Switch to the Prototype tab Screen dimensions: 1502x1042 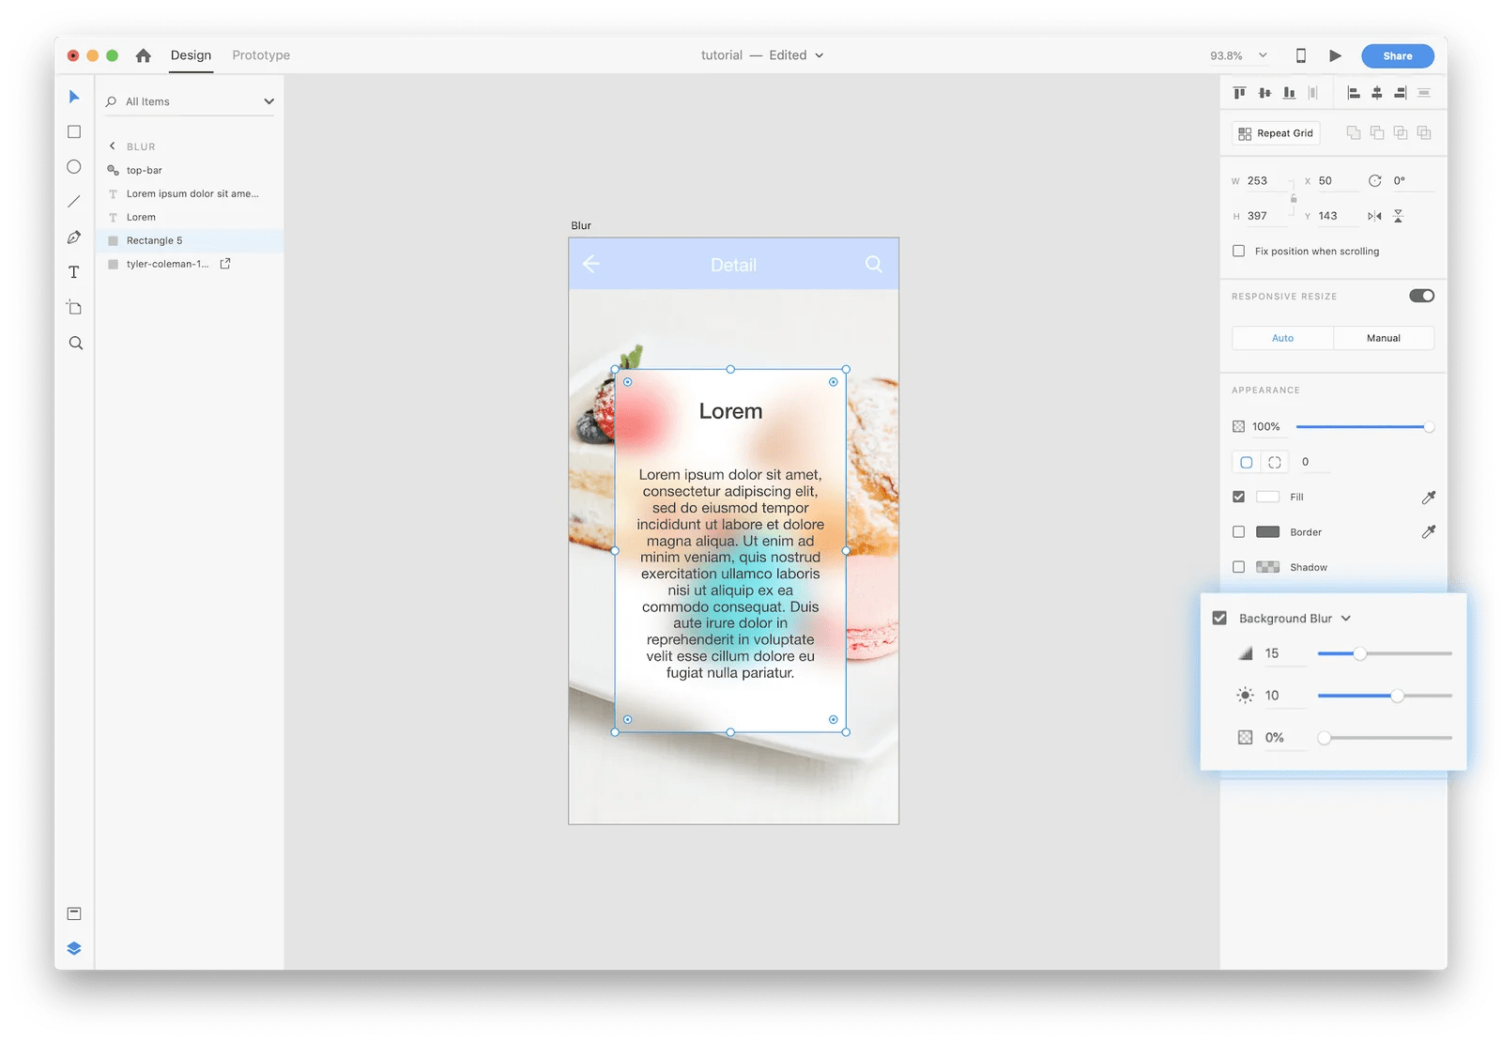tap(261, 55)
